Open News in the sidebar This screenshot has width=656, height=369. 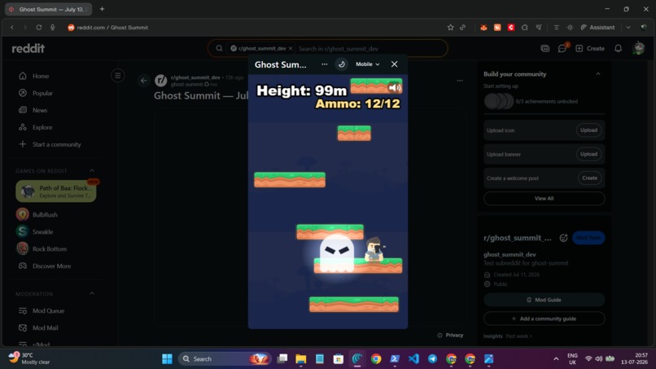(40, 110)
